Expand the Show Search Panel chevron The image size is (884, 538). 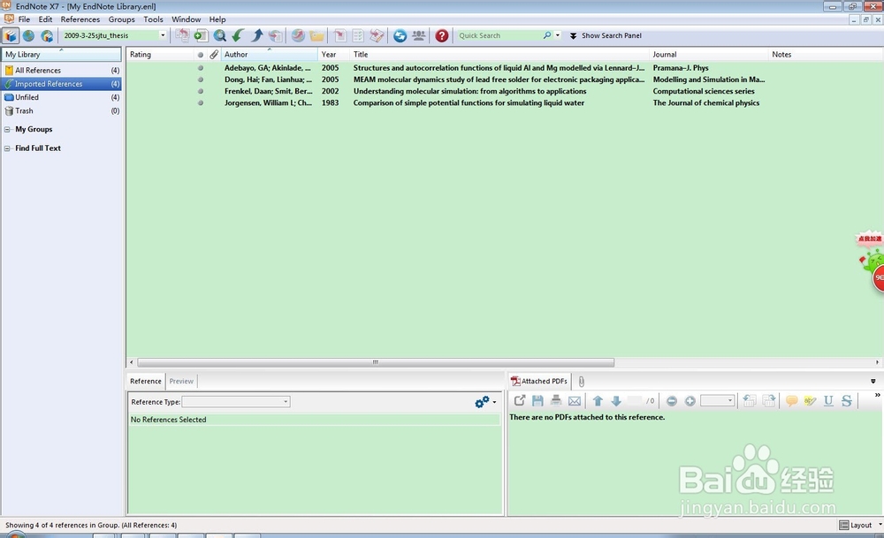574,35
